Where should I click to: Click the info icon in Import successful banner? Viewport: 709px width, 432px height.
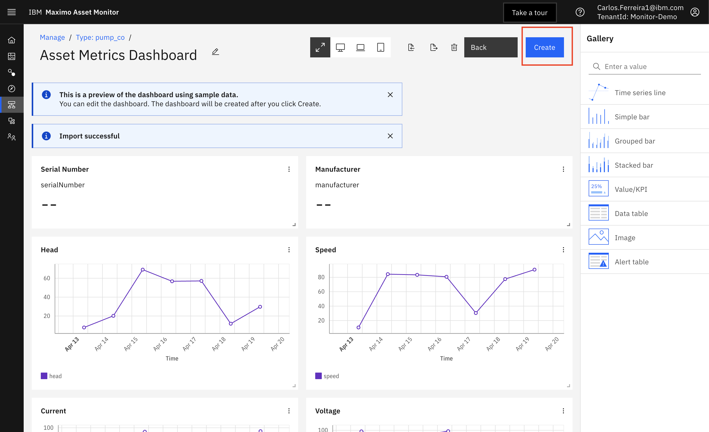point(46,136)
